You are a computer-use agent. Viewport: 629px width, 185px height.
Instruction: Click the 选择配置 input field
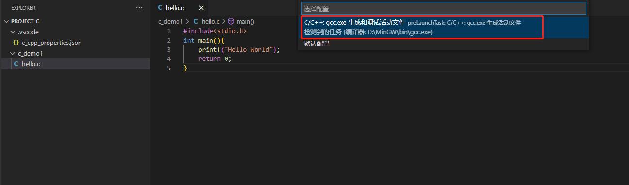[443, 9]
